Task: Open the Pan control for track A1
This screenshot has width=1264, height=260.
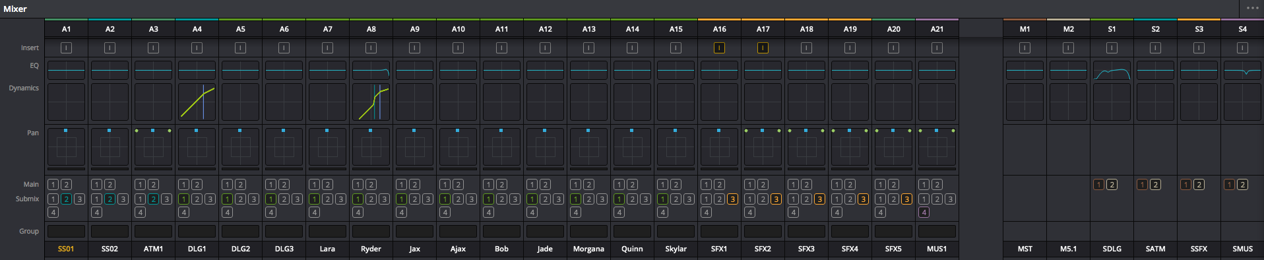Action: 66,146
